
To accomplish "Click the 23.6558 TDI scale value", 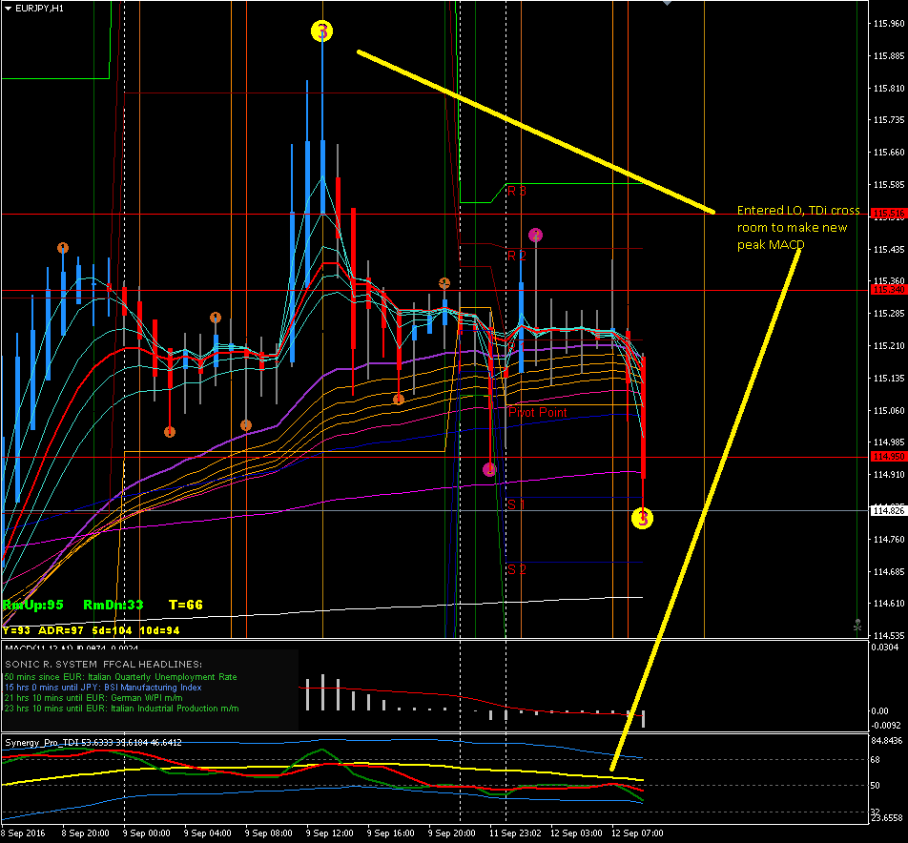I will point(887,818).
